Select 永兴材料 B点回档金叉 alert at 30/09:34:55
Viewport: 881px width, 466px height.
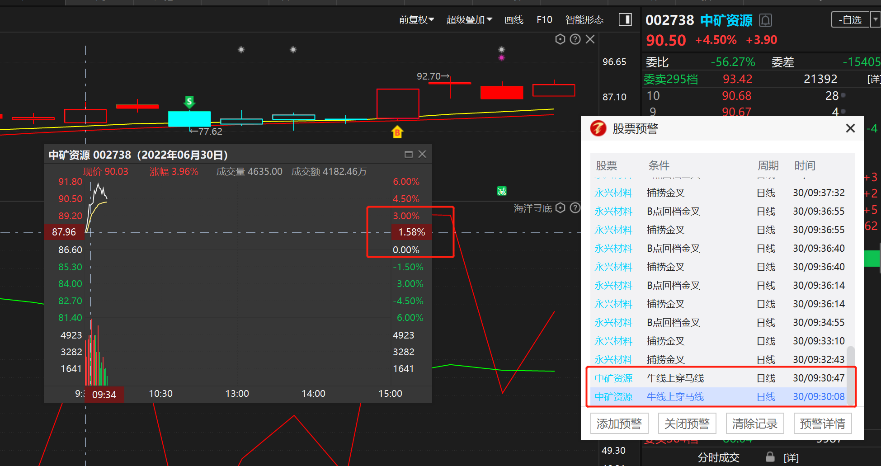(x=719, y=322)
